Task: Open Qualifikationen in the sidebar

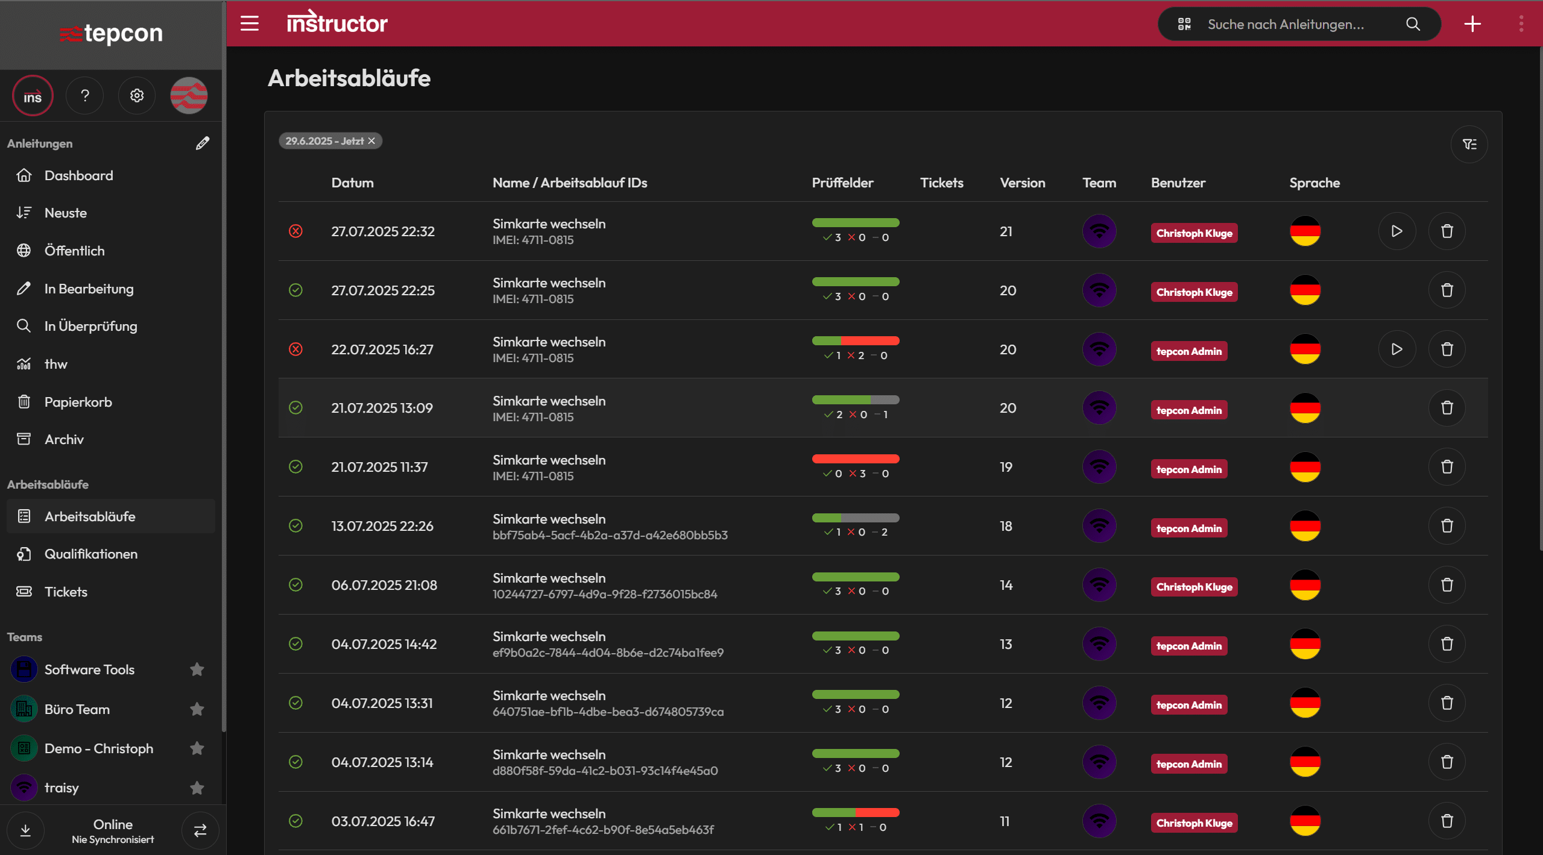Action: [91, 554]
